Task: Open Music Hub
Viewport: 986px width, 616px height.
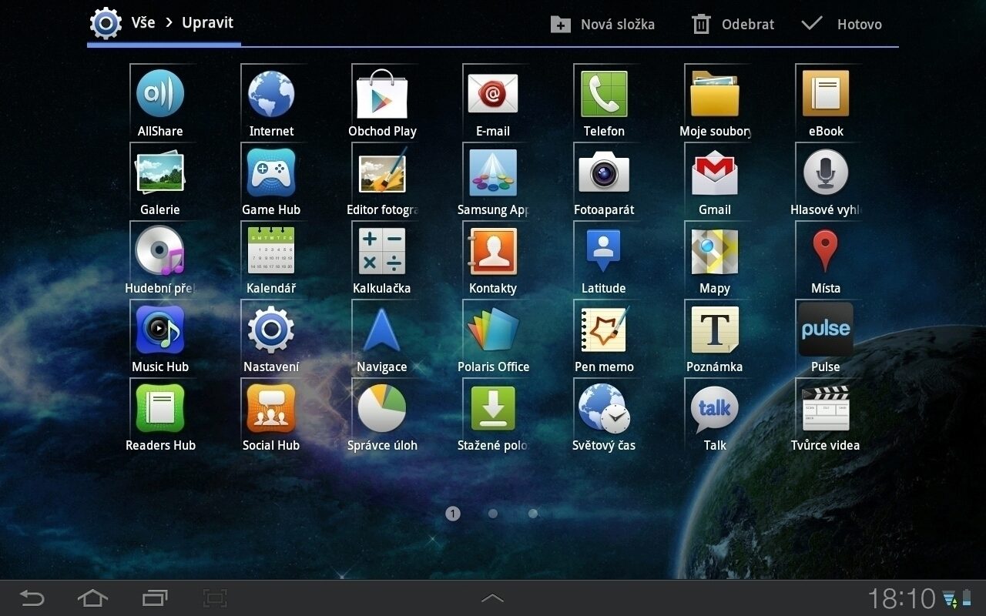Action: click(160, 330)
